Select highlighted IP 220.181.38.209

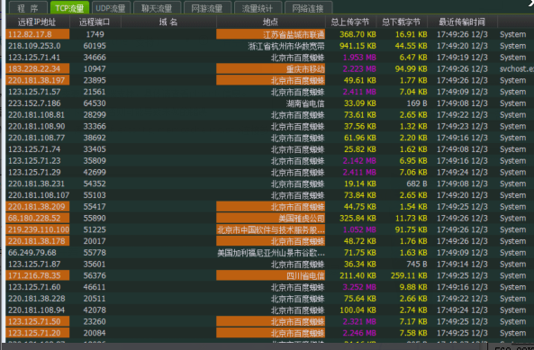[x=38, y=206]
